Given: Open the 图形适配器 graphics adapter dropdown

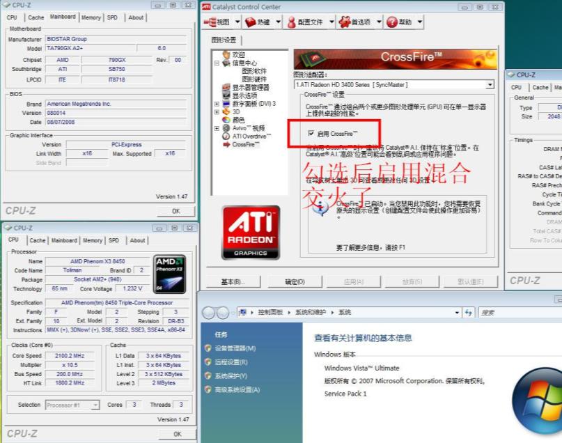Looking at the screenshot, I should (490, 84).
